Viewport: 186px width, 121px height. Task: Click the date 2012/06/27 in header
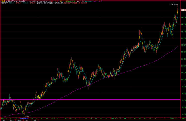[4, 3]
